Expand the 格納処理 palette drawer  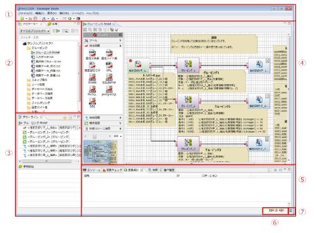click(103, 118)
